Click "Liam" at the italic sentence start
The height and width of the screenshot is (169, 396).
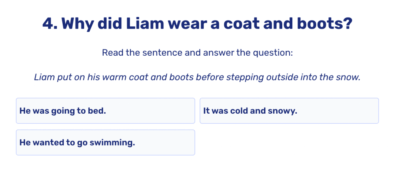[x=43, y=77]
